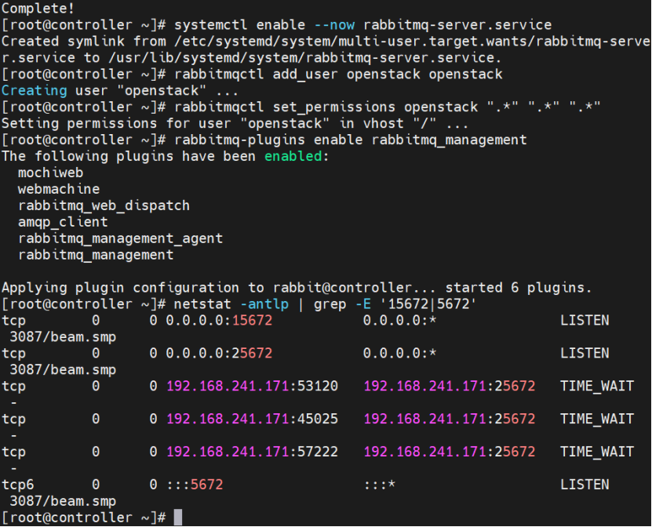Image resolution: width=652 pixels, height=527 pixels.
Task: Click the "webmachine" plugin name
Action: pyautogui.click(x=59, y=189)
